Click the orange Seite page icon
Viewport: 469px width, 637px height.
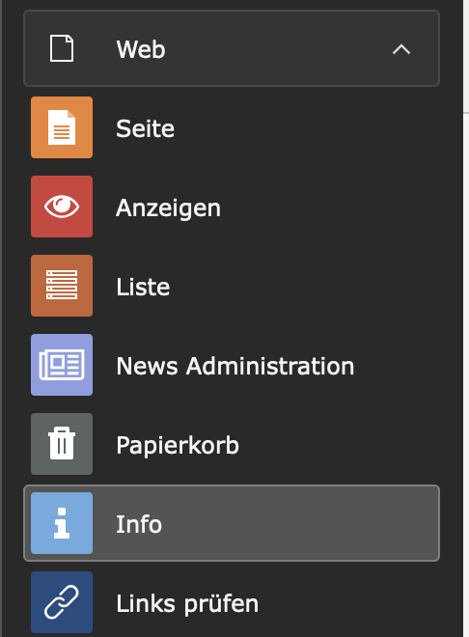tap(62, 127)
